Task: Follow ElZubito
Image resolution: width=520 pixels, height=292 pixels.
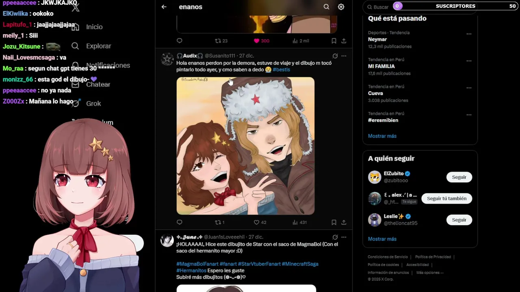Action: [459, 177]
